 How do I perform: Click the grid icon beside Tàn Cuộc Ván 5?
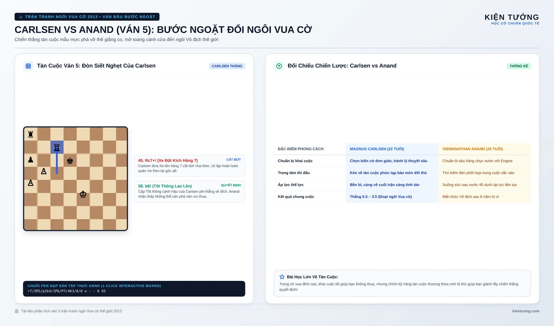(28, 66)
